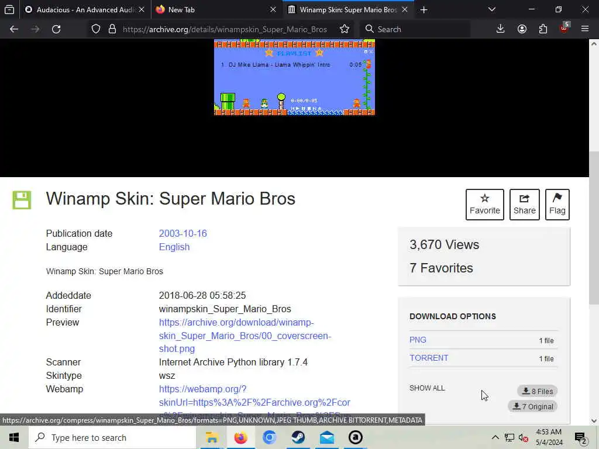Click the Flag button
The height and width of the screenshot is (449, 599).
[x=557, y=204]
